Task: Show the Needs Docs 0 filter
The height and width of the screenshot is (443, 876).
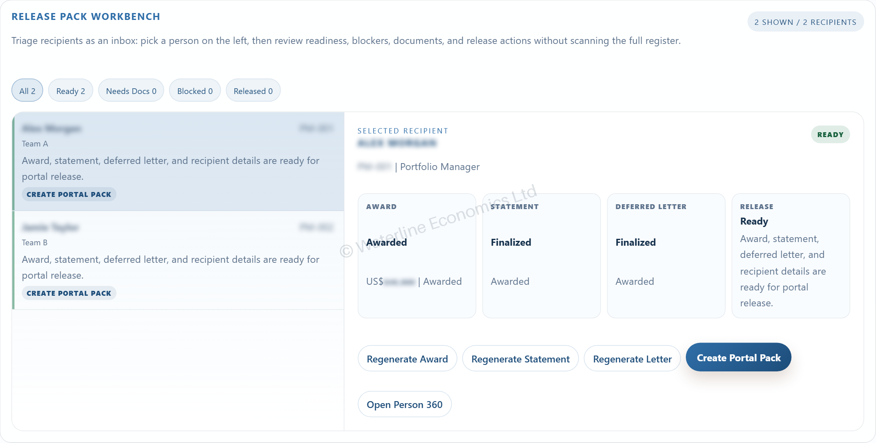Action: click(131, 91)
